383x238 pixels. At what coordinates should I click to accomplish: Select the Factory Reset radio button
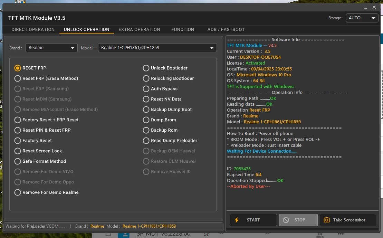click(17, 141)
